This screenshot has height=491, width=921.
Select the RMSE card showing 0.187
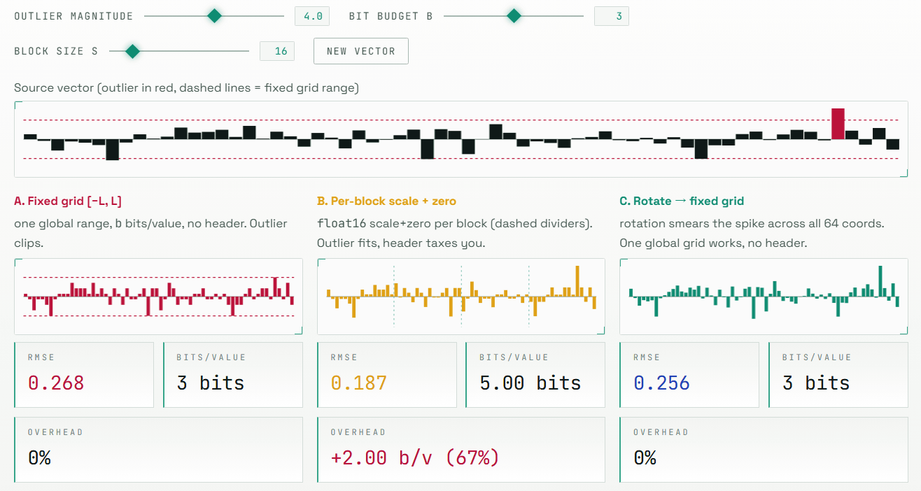point(387,375)
